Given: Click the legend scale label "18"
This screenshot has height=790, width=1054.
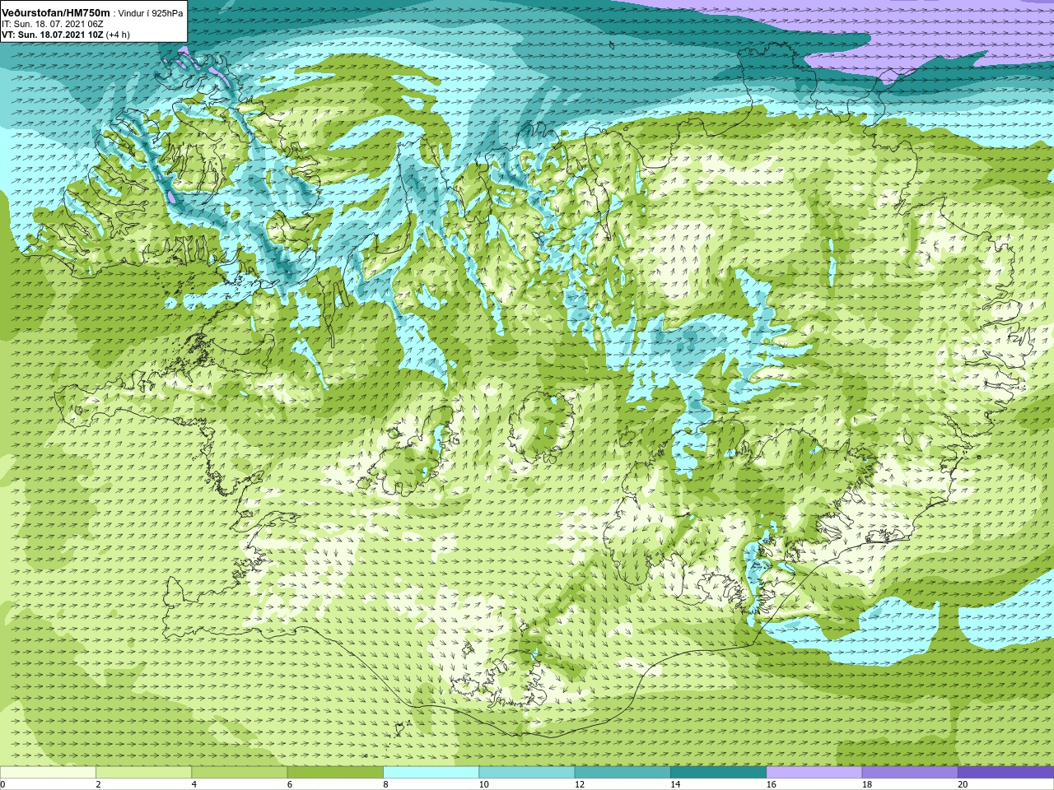Looking at the screenshot, I should point(867,784).
